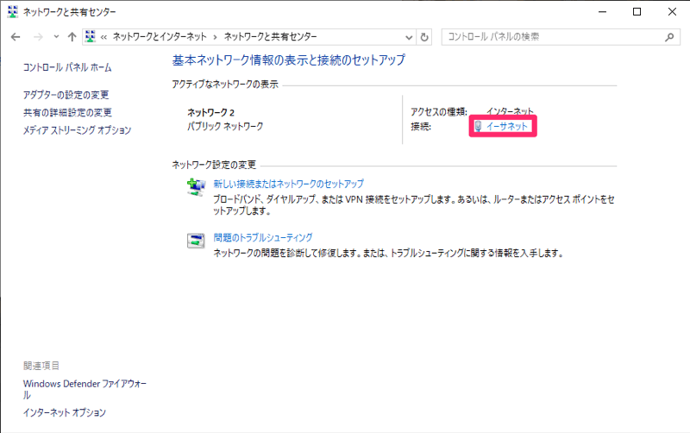Open the address bar history dropdown
The image size is (690, 433).
coord(409,37)
